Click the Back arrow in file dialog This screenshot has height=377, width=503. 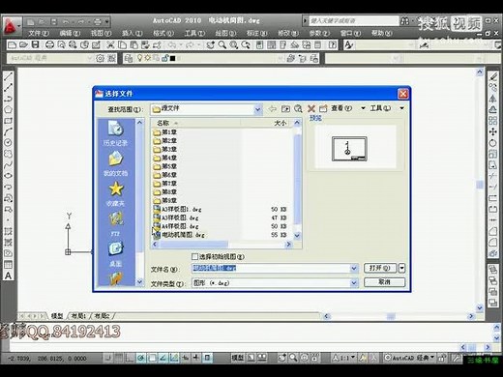pyautogui.click(x=273, y=108)
